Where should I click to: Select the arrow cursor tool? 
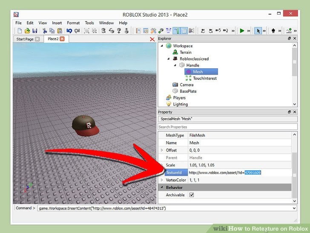coord(258,31)
